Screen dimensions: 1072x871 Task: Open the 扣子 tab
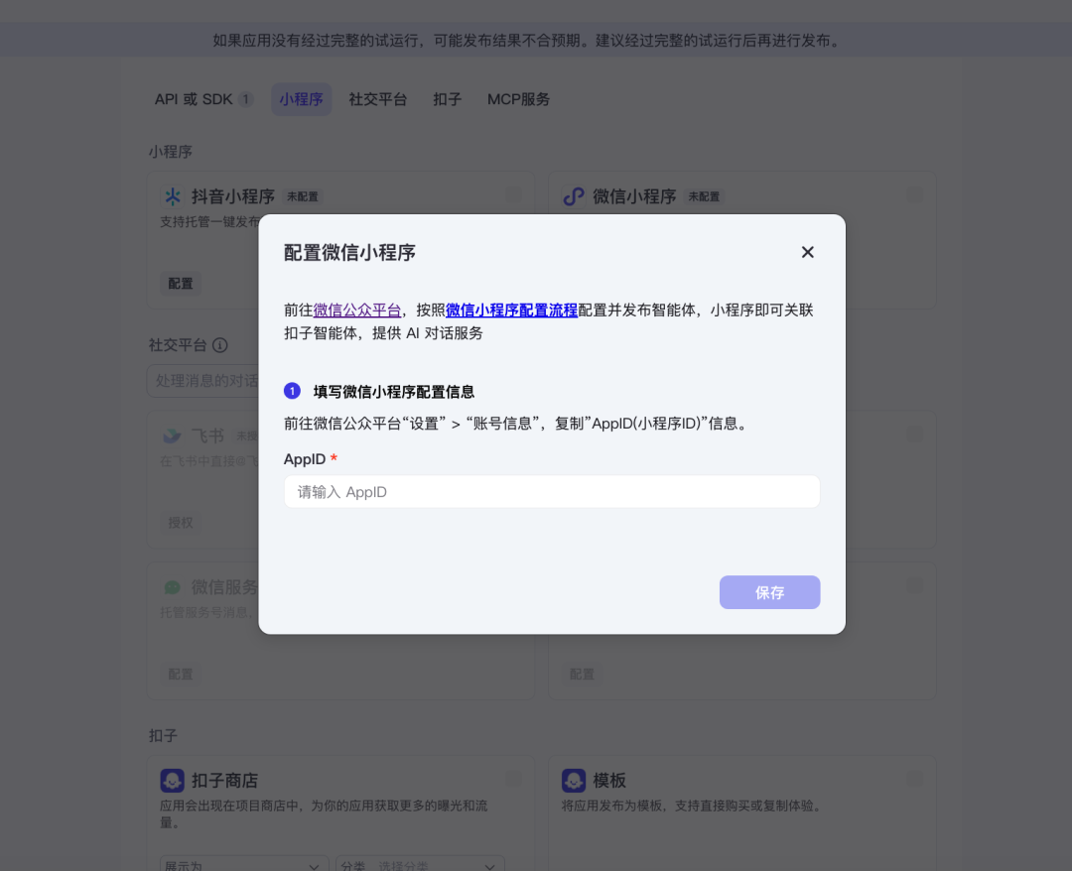click(x=447, y=100)
